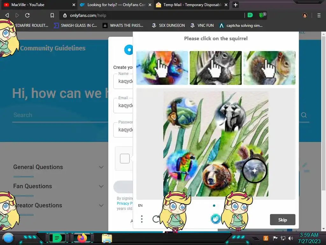Image resolution: width=326 pixels, height=245 pixels.
Task: Click the gray squirrel example image
Action: point(216,68)
